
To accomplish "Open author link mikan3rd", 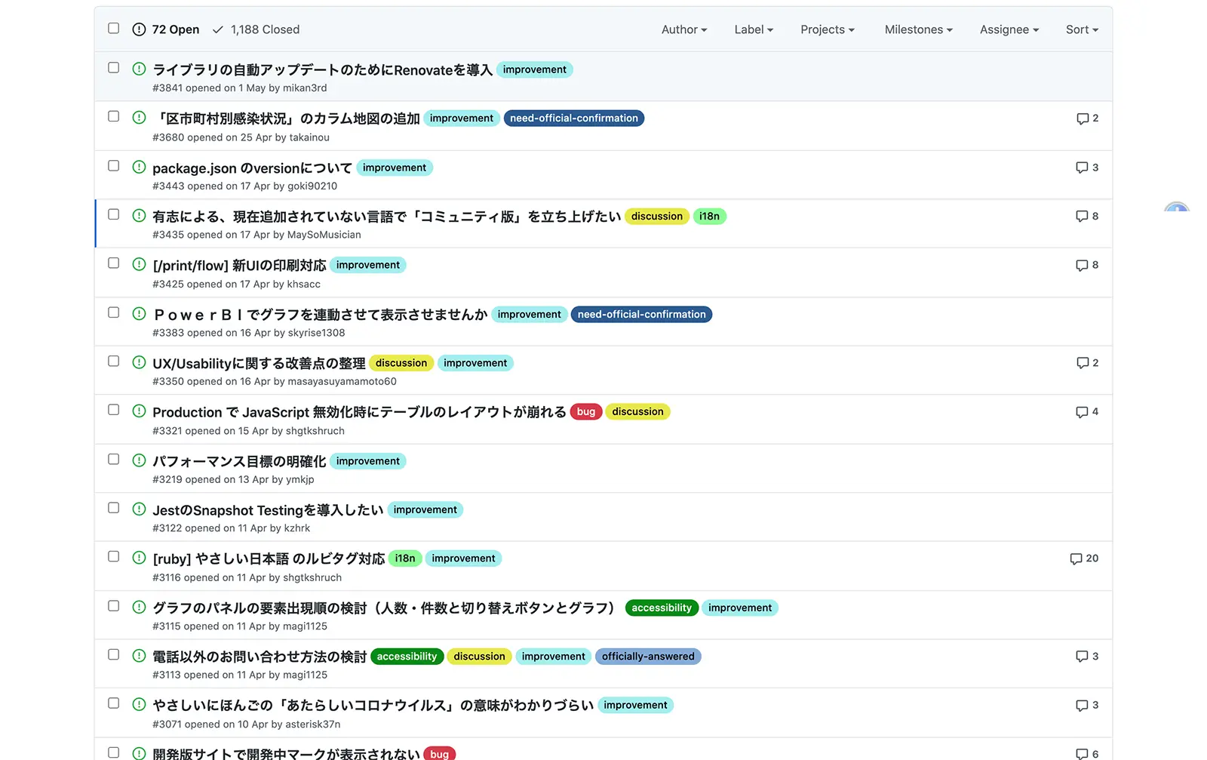I will point(305,88).
